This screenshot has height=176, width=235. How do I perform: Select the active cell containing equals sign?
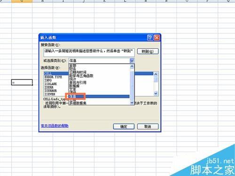pyautogui.click(x=22, y=82)
